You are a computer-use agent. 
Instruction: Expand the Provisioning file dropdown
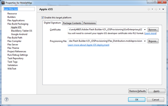pos(145,41)
